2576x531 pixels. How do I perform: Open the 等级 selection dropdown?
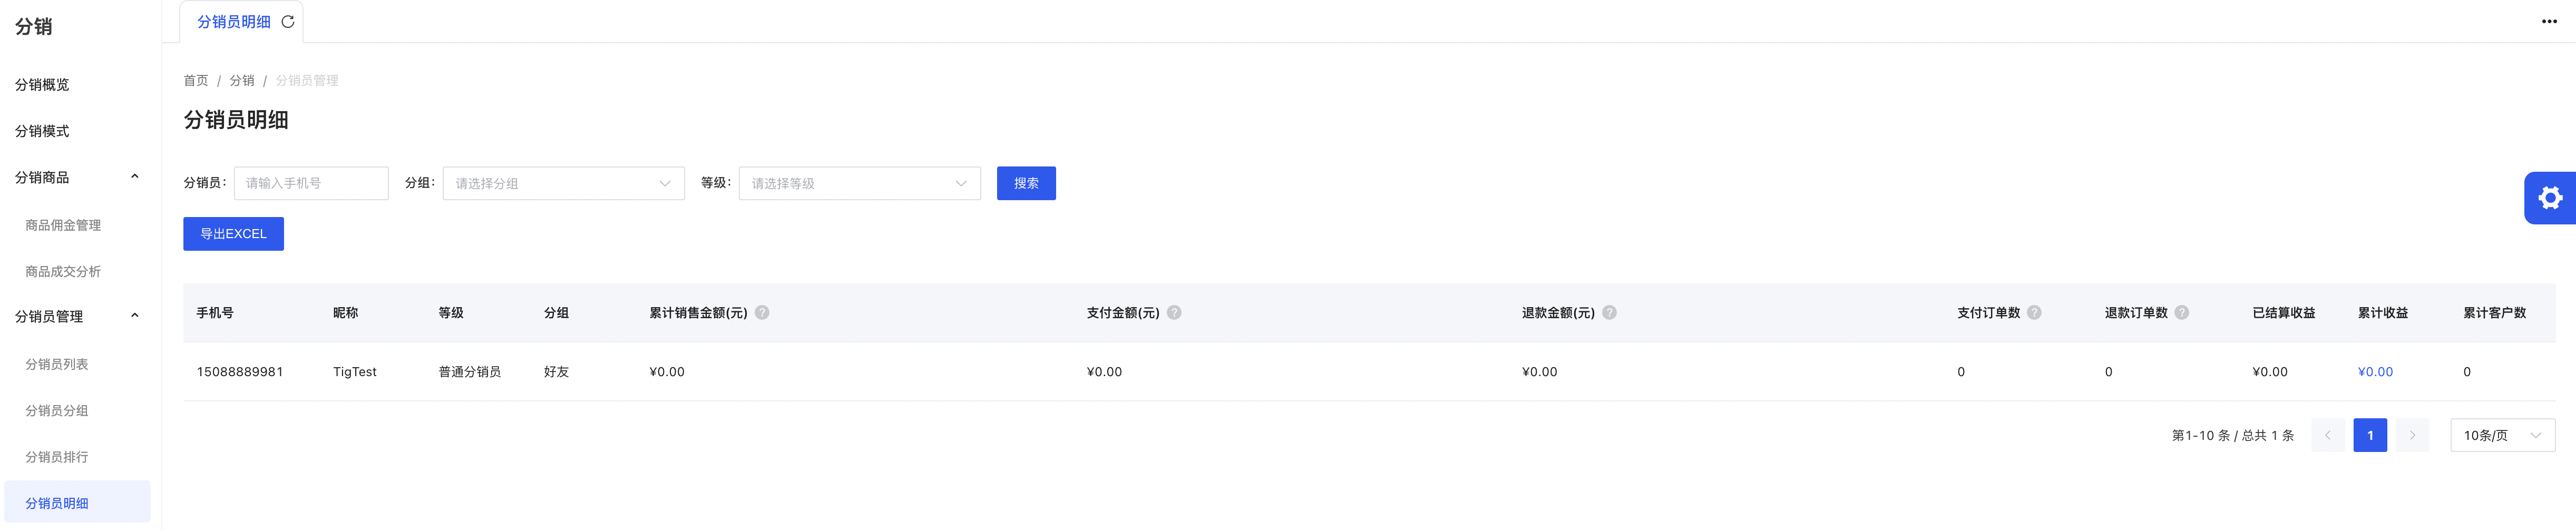[x=860, y=183]
